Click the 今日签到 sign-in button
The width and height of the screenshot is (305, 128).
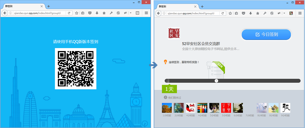266,35
